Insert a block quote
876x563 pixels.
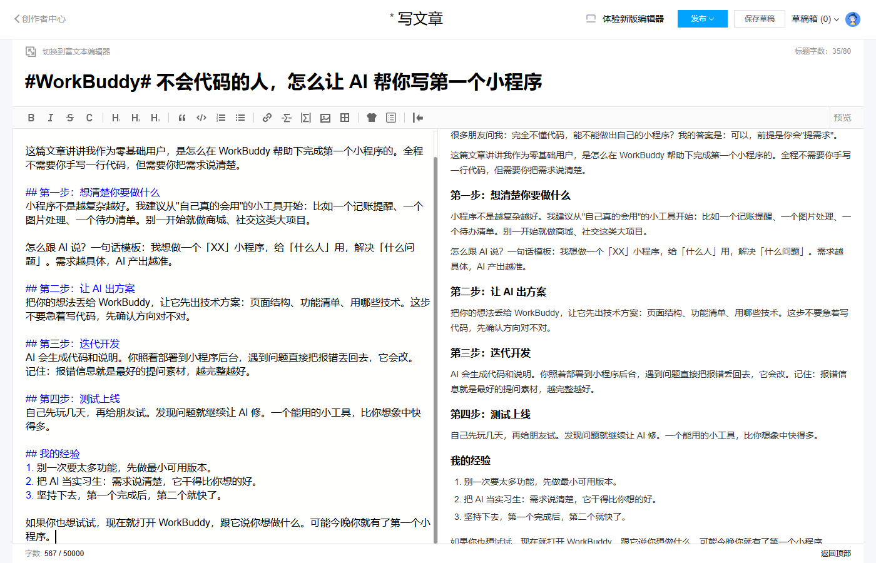click(x=182, y=118)
